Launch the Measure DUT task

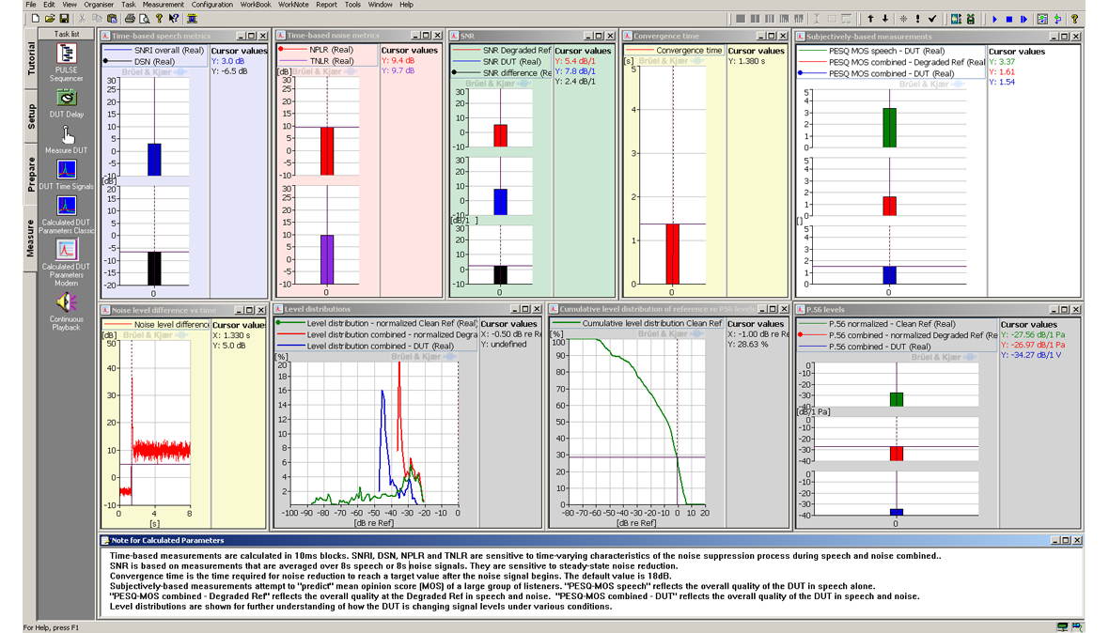click(66, 134)
